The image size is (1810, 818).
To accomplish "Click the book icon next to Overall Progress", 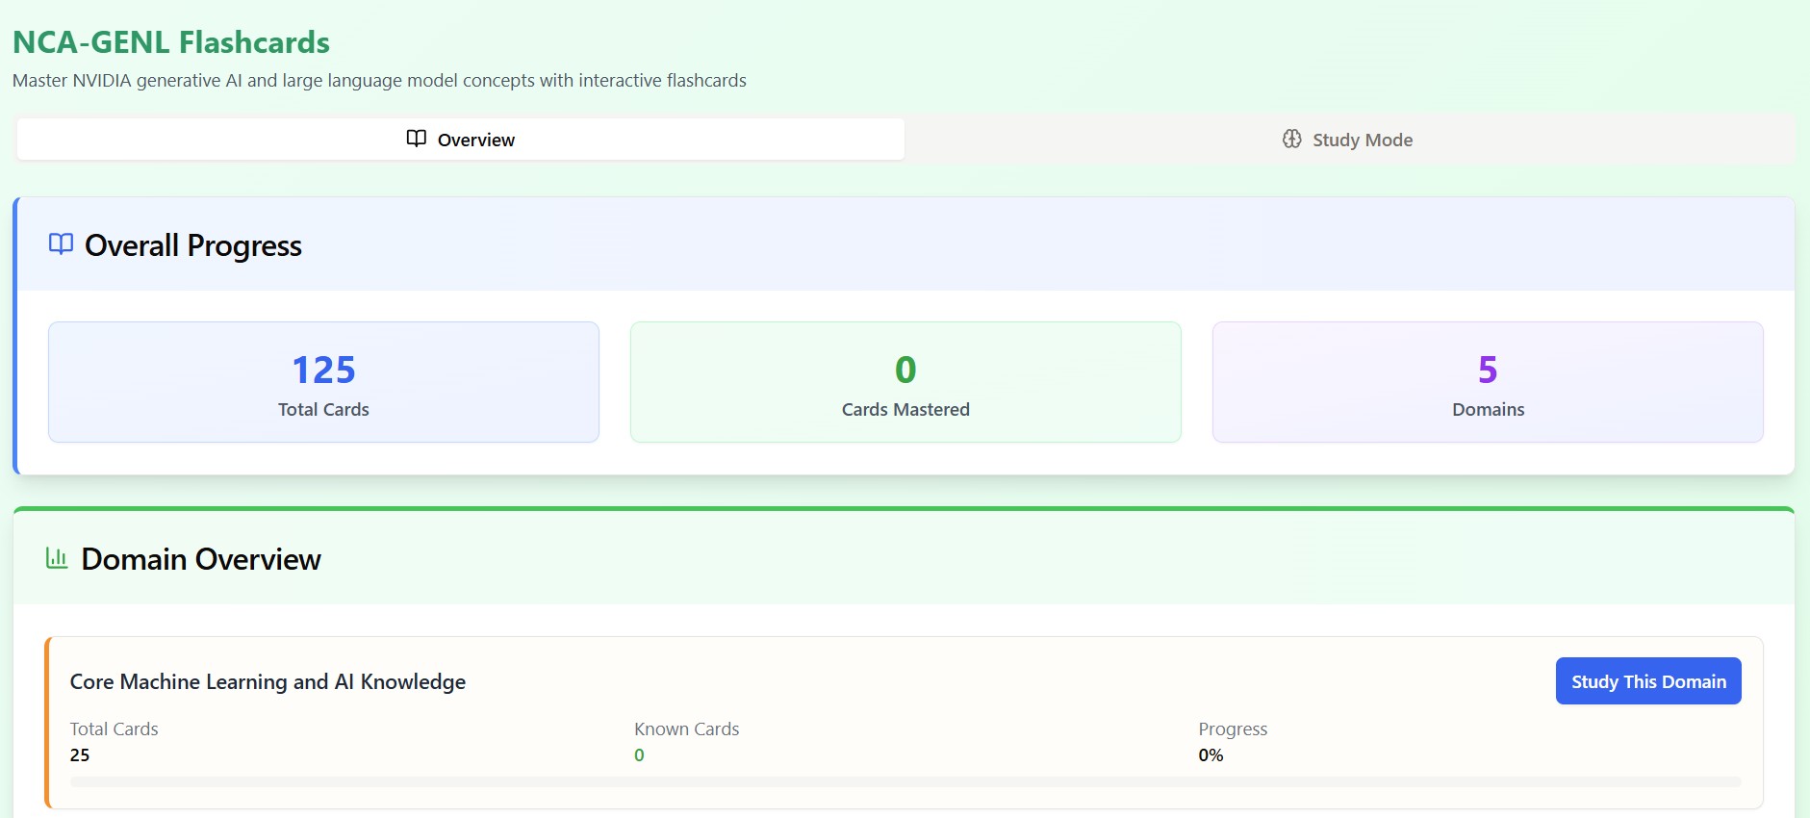I will pyautogui.click(x=61, y=244).
